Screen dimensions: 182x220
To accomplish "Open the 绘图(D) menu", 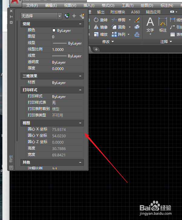I will (x=147, y=5).
